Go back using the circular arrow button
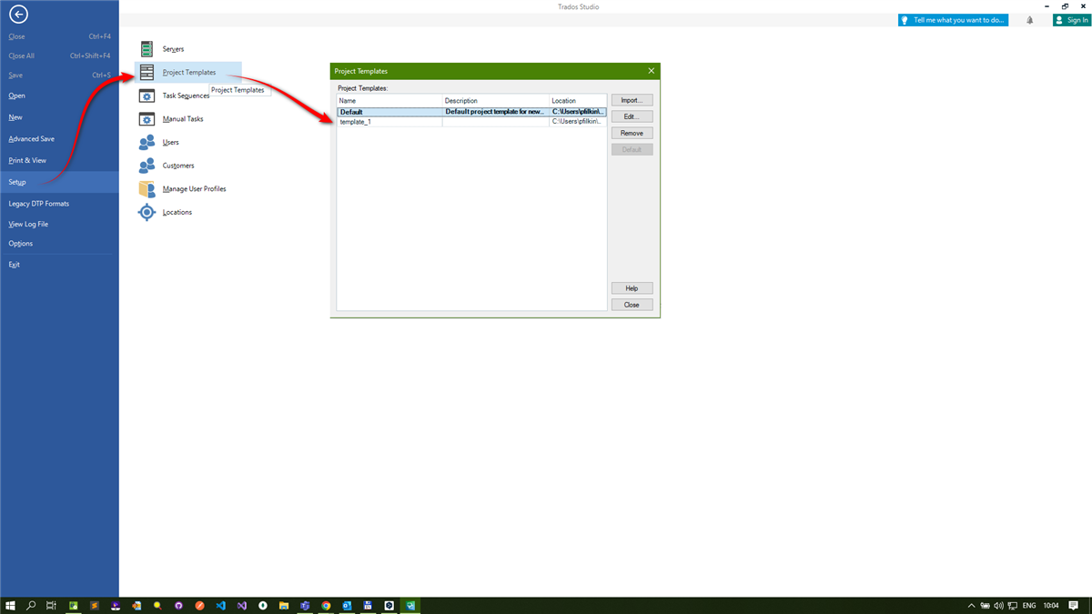The height and width of the screenshot is (614, 1092). point(18,14)
